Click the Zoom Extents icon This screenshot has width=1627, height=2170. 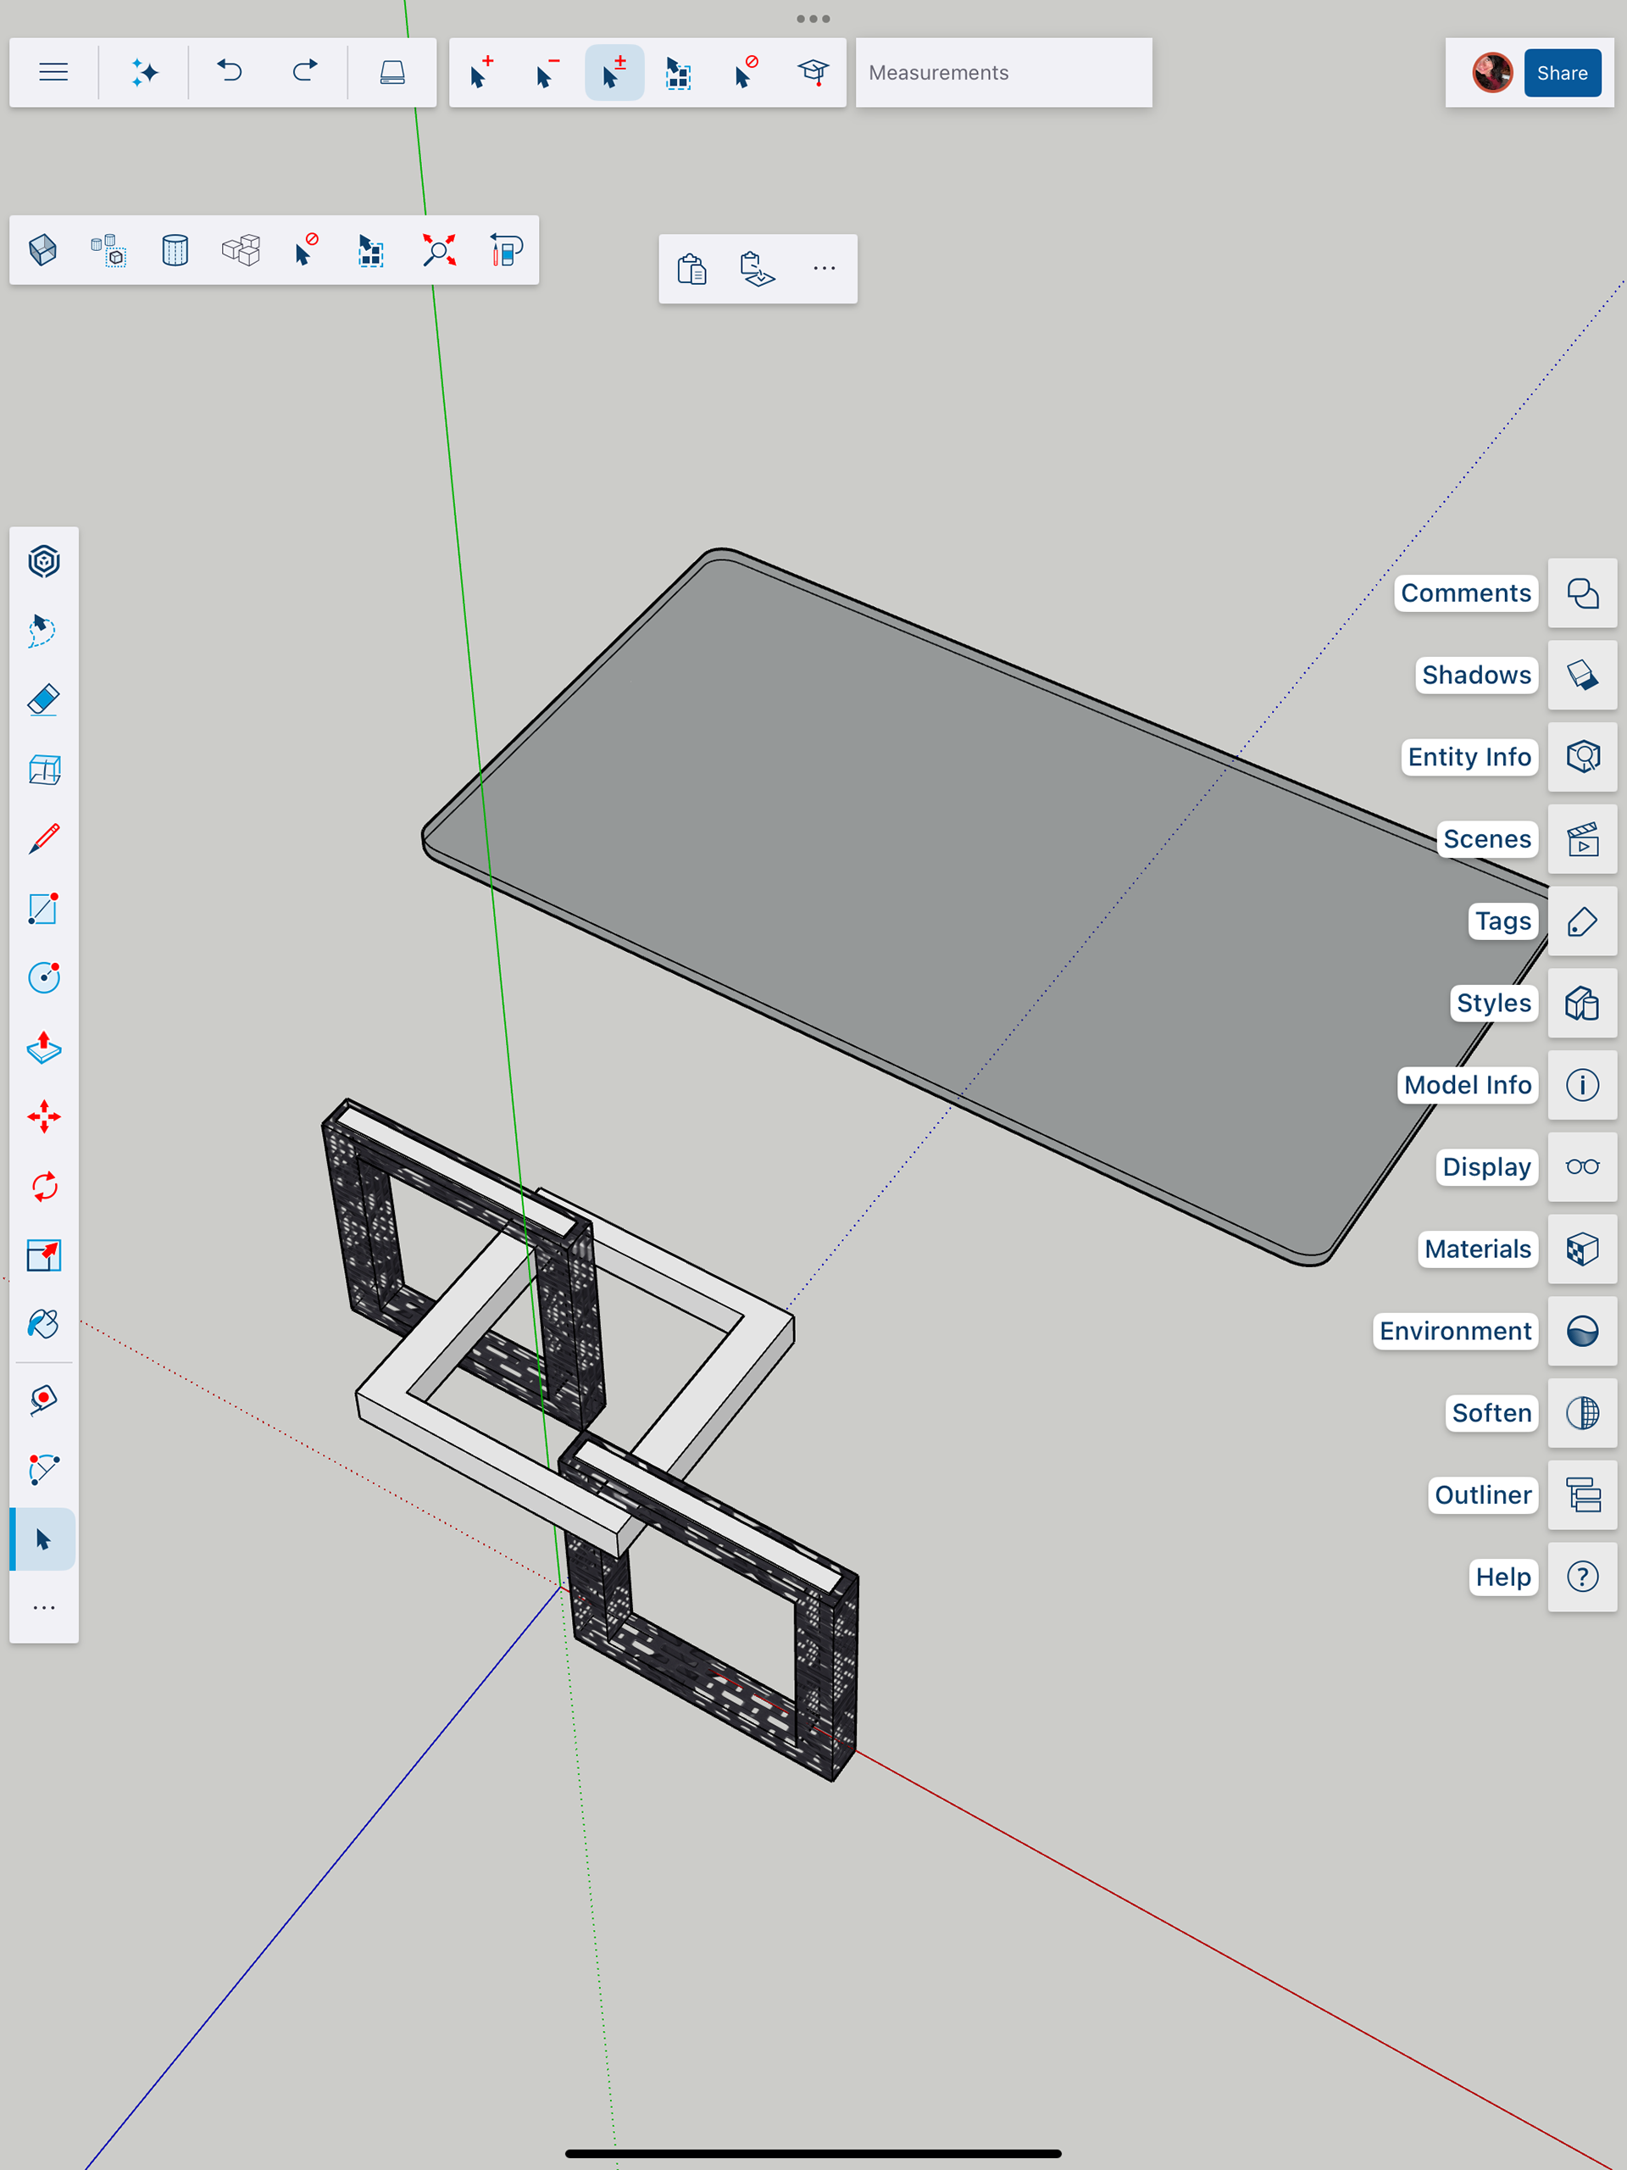tap(438, 250)
